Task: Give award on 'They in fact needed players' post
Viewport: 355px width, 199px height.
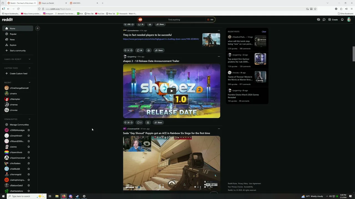Action: tap(149, 50)
